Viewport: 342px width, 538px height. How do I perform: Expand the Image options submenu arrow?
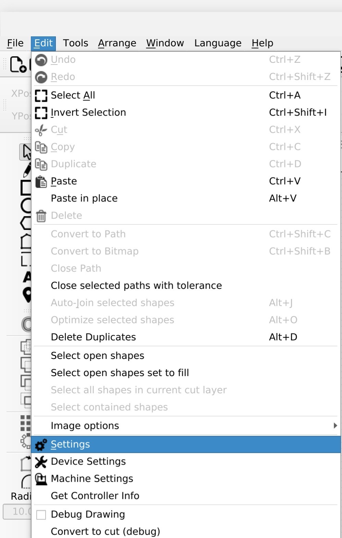click(335, 425)
